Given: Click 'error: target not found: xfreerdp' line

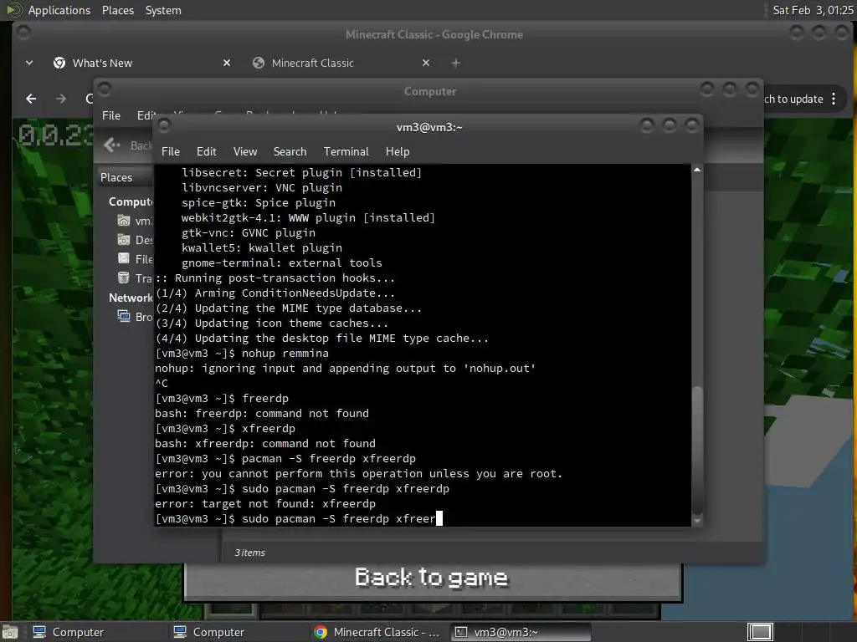Looking at the screenshot, I should click(265, 504).
